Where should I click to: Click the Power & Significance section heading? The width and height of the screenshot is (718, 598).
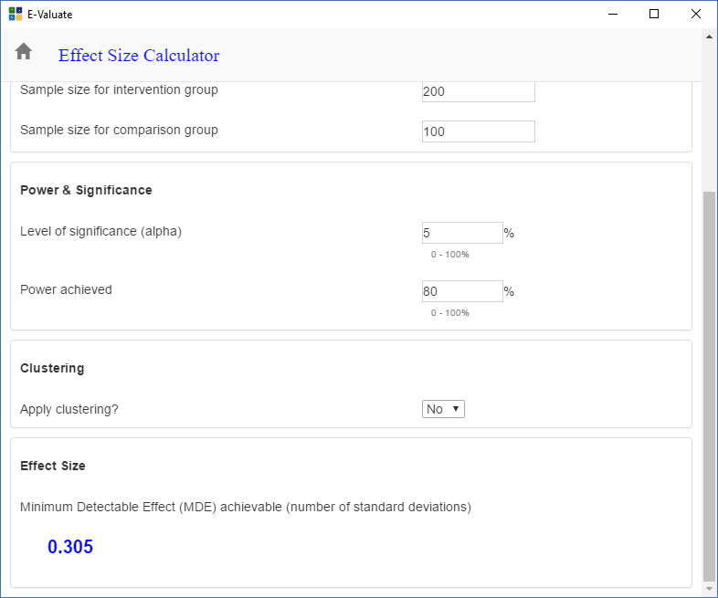[86, 191]
